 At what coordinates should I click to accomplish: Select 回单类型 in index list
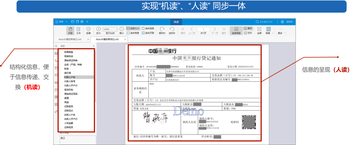(x=69, y=52)
